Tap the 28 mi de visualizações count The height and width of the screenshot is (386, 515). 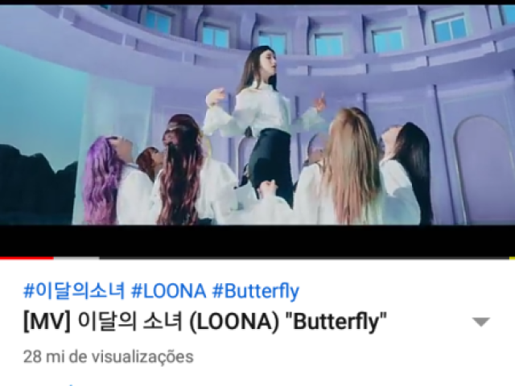[108, 357]
